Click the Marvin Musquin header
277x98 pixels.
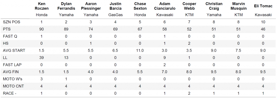(x=239, y=6)
